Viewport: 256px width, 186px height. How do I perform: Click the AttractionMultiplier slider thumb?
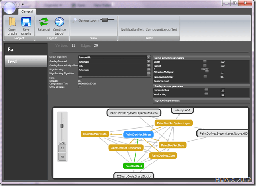click(207, 71)
